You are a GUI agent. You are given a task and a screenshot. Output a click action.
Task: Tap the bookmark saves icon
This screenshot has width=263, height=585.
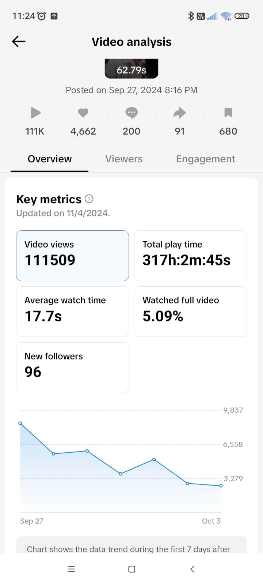(228, 113)
